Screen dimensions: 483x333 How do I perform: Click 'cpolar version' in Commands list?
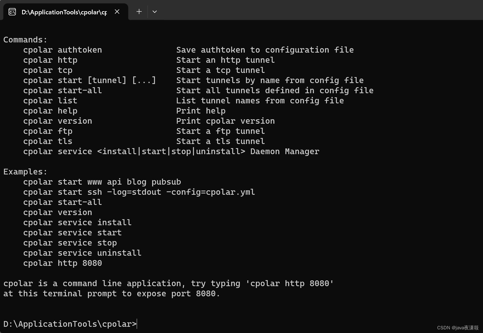(57, 121)
